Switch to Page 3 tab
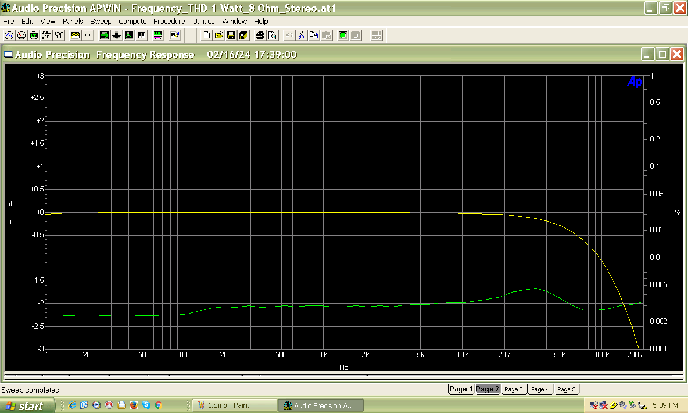 513,389
